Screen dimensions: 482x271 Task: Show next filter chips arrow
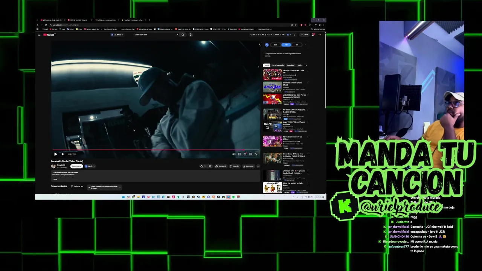point(306,65)
